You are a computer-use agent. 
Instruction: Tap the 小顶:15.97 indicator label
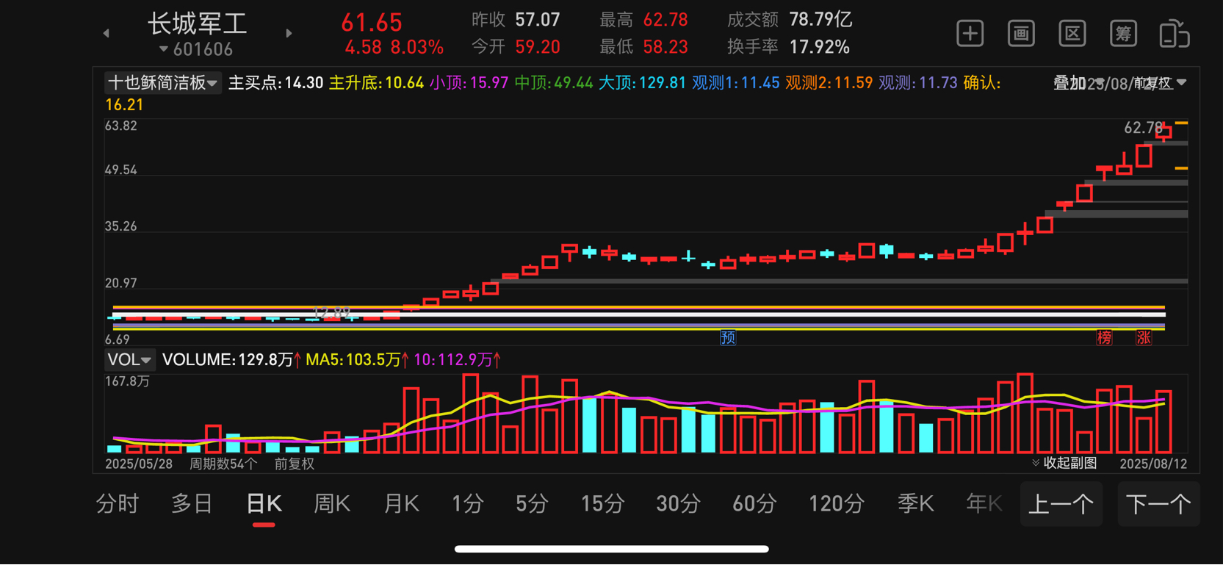(469, 83)
